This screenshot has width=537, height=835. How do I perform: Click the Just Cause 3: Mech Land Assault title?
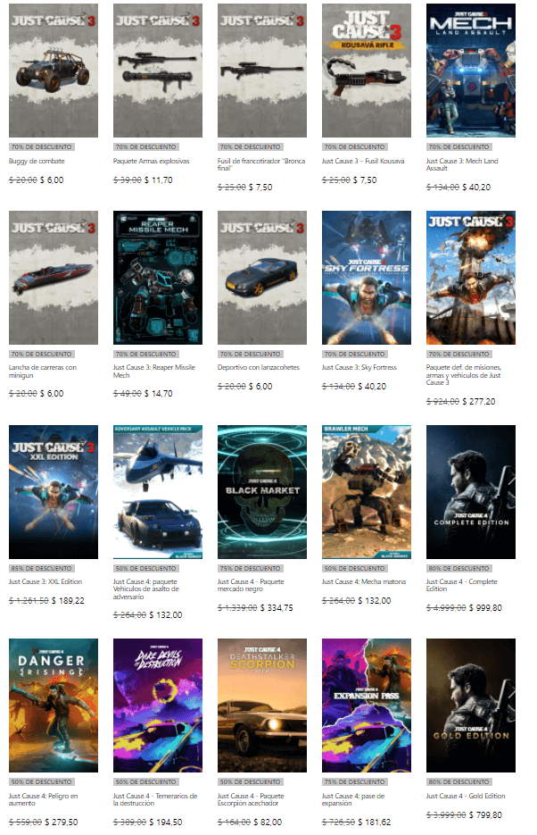click(463, 166)
